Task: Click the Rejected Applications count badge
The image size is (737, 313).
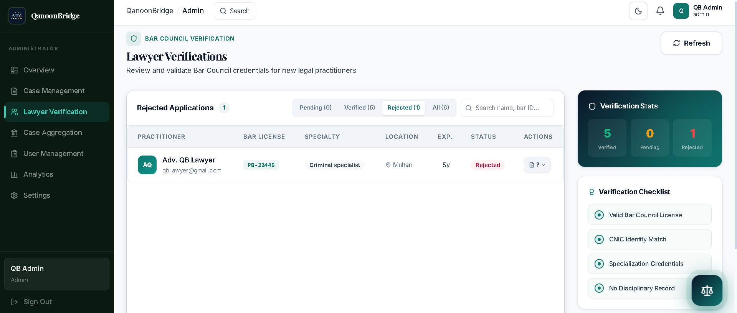Action: pos(224,108)
